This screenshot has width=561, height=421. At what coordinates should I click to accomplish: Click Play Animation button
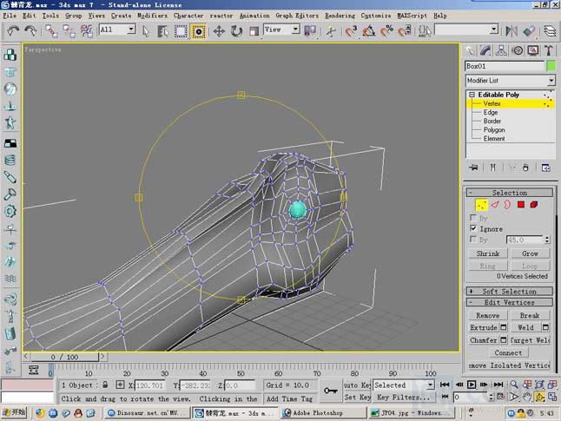(472, 385)
